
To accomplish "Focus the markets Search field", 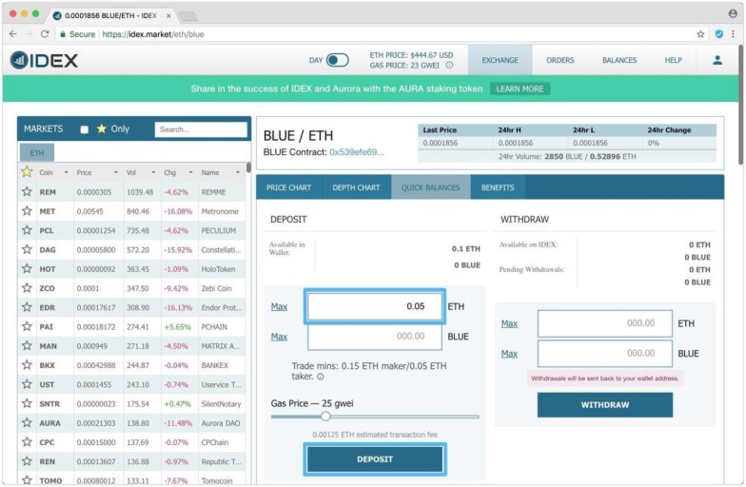I will (201, 129).
